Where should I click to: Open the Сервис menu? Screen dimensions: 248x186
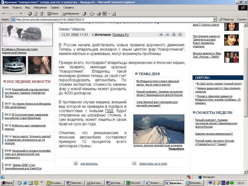pos(55,7)
